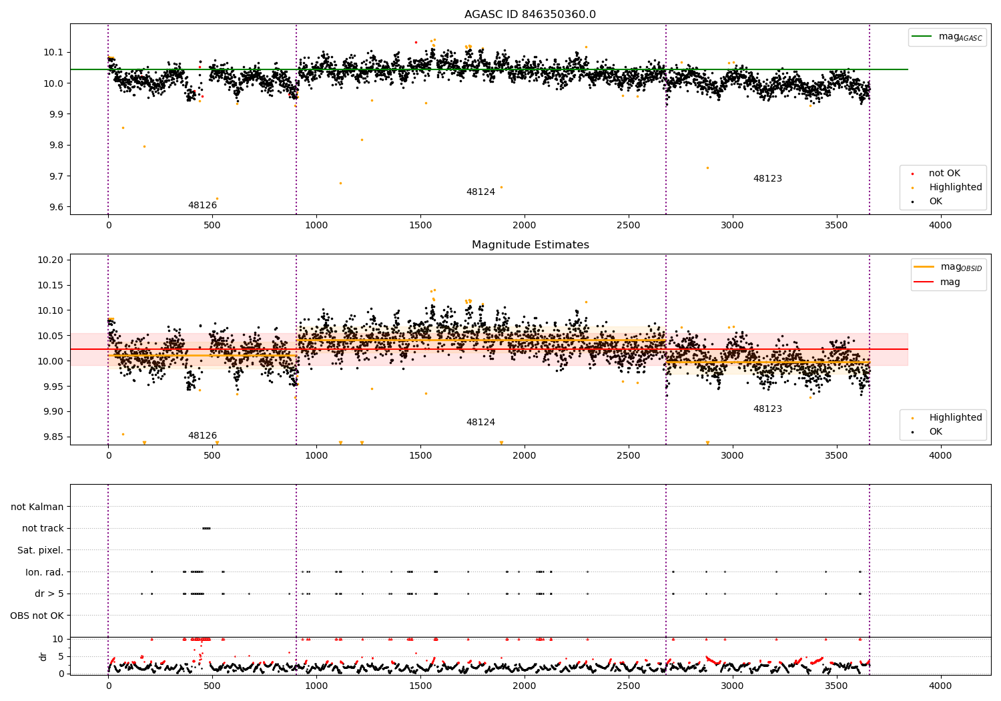
Task: Click the 10.15 y-axis tick label
Action: tap(50, 285)
